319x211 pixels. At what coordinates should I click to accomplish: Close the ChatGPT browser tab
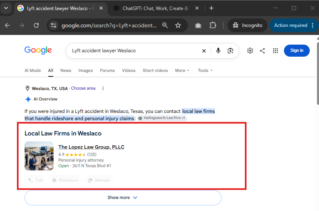point(197,8)
